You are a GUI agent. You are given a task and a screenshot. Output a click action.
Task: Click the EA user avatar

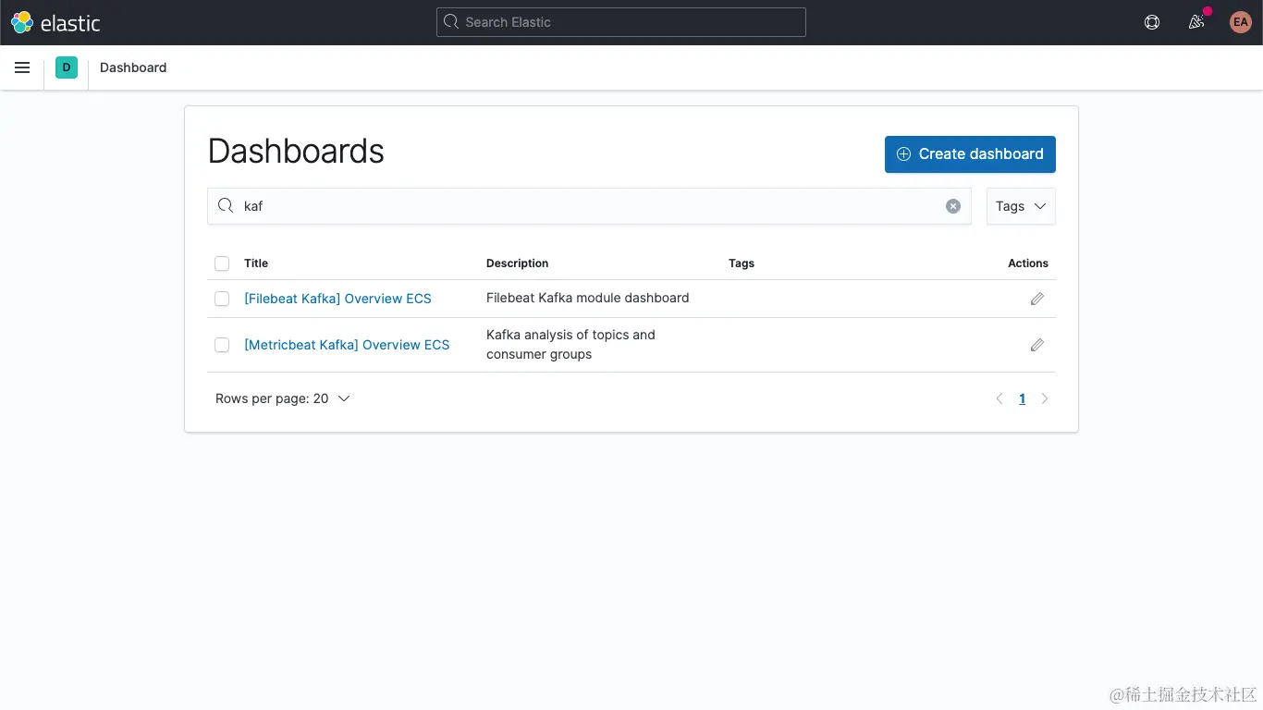[1240, 22]
